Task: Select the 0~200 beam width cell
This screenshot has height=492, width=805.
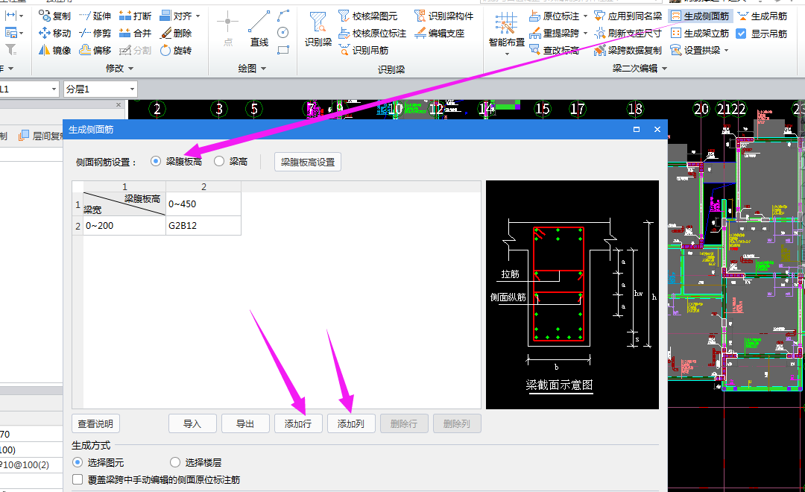Action: tap(124, 225)
